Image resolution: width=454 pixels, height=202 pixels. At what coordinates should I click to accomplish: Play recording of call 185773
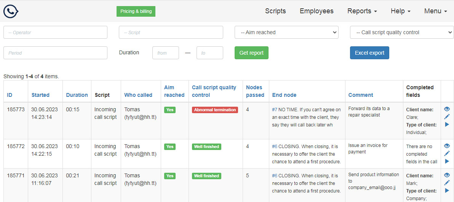[x=447, y=124]
